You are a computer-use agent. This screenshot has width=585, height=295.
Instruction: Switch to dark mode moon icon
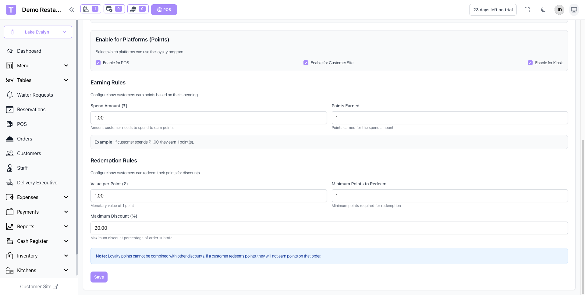[x=543, y=10]
